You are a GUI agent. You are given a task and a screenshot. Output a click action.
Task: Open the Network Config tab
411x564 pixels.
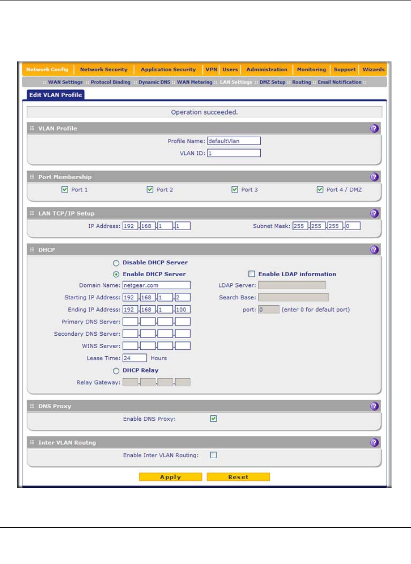[x=47, y=70]
